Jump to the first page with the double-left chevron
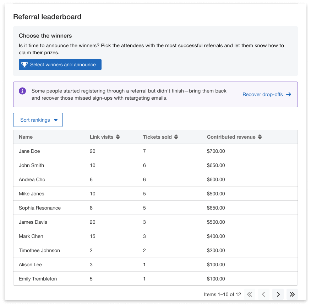The height and width of the screenshot is (306, 311). pyautogui.click(x=250, y=294)
